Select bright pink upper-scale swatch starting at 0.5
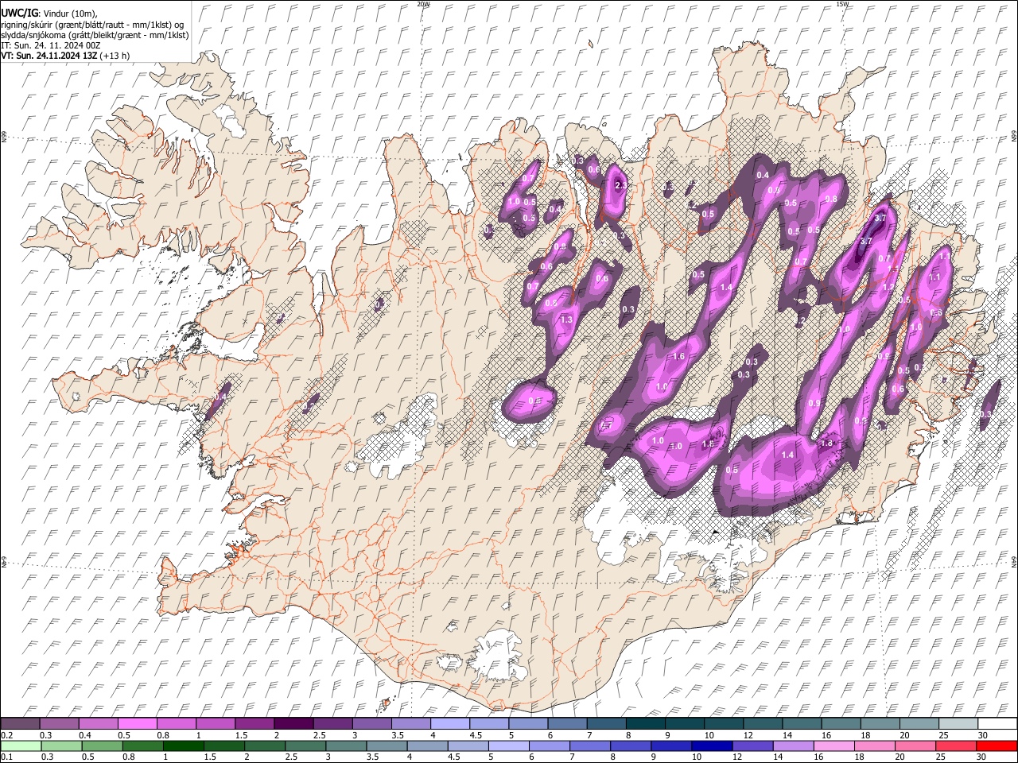 click(138, 723)
